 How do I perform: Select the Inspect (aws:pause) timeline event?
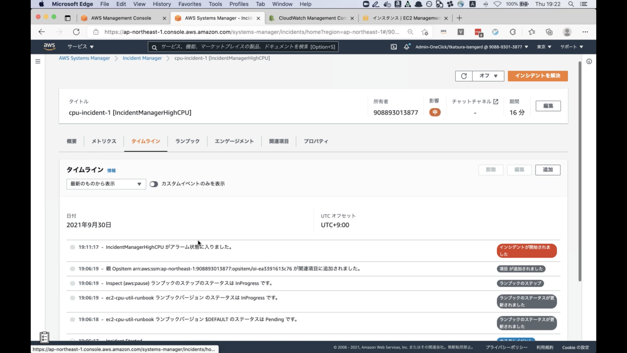coord(72,283)
